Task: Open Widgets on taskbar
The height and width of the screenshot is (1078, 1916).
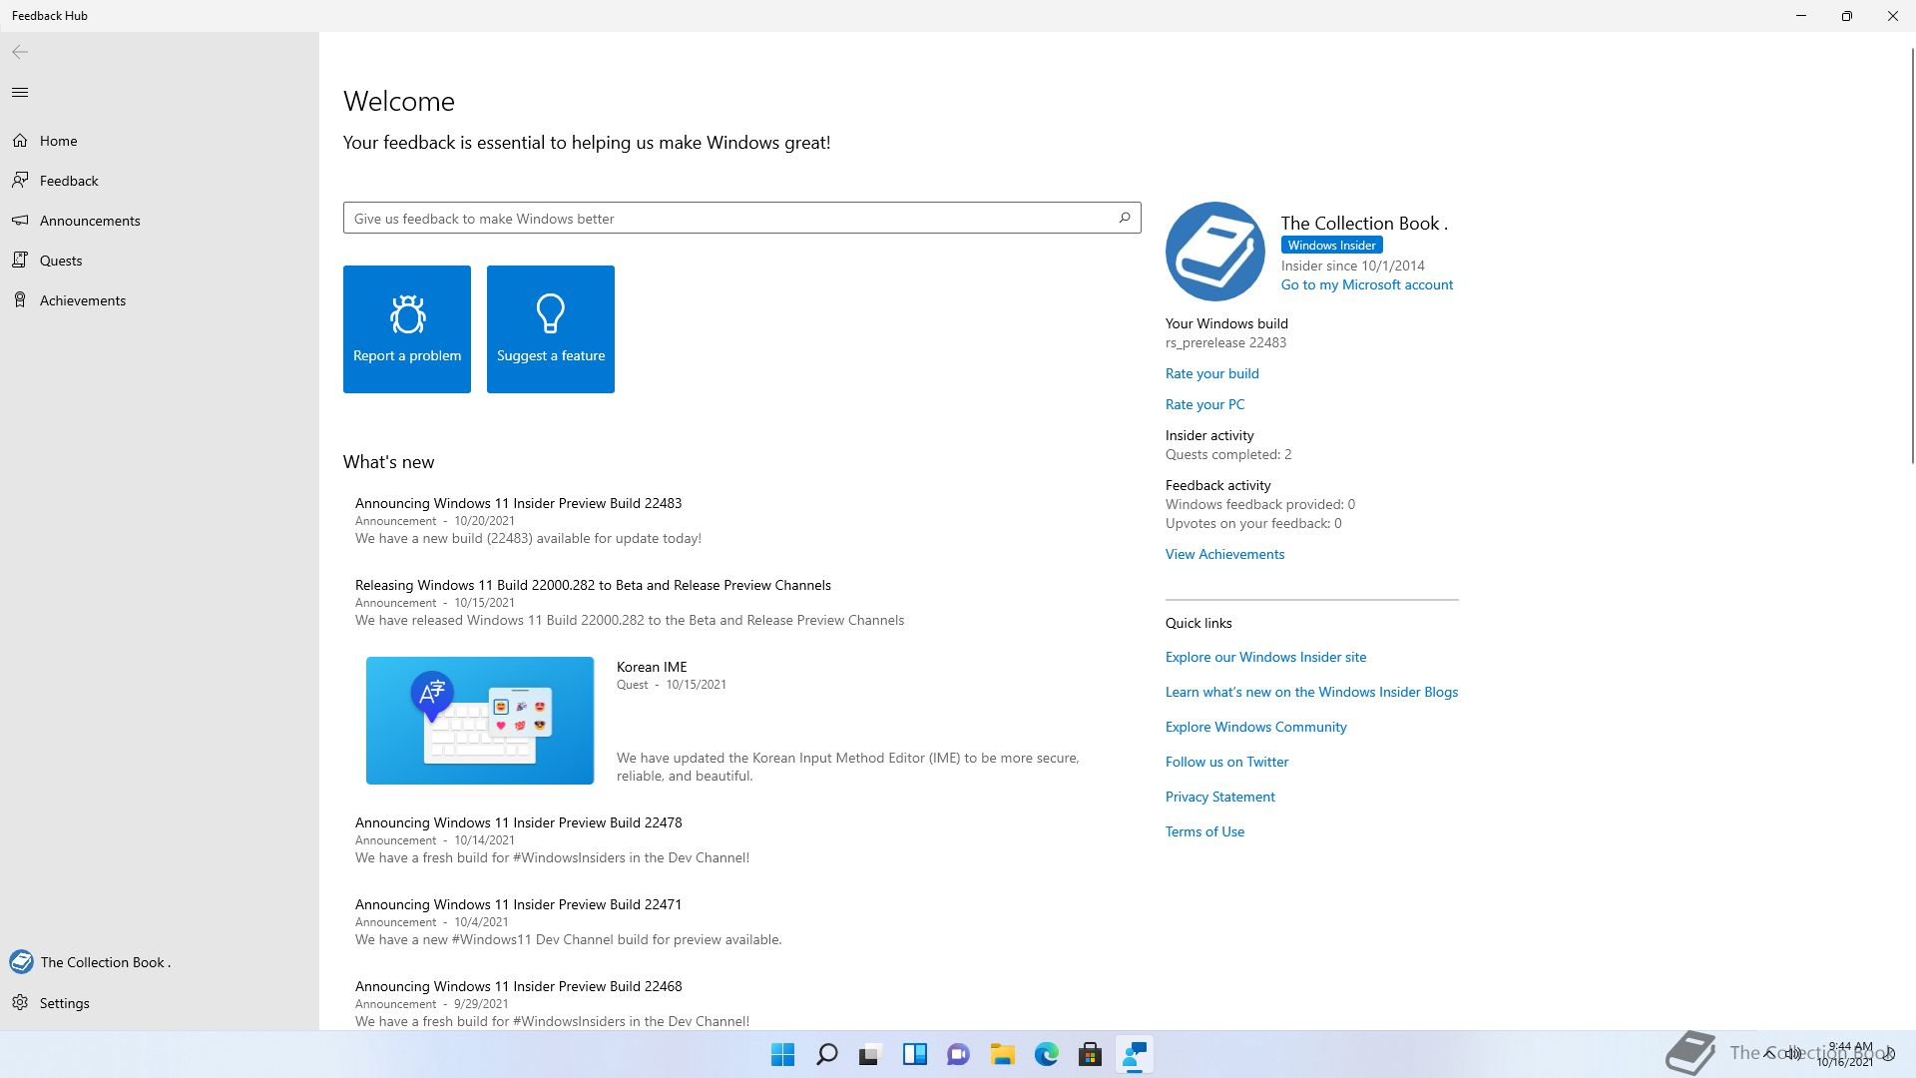Action: 915,1054
